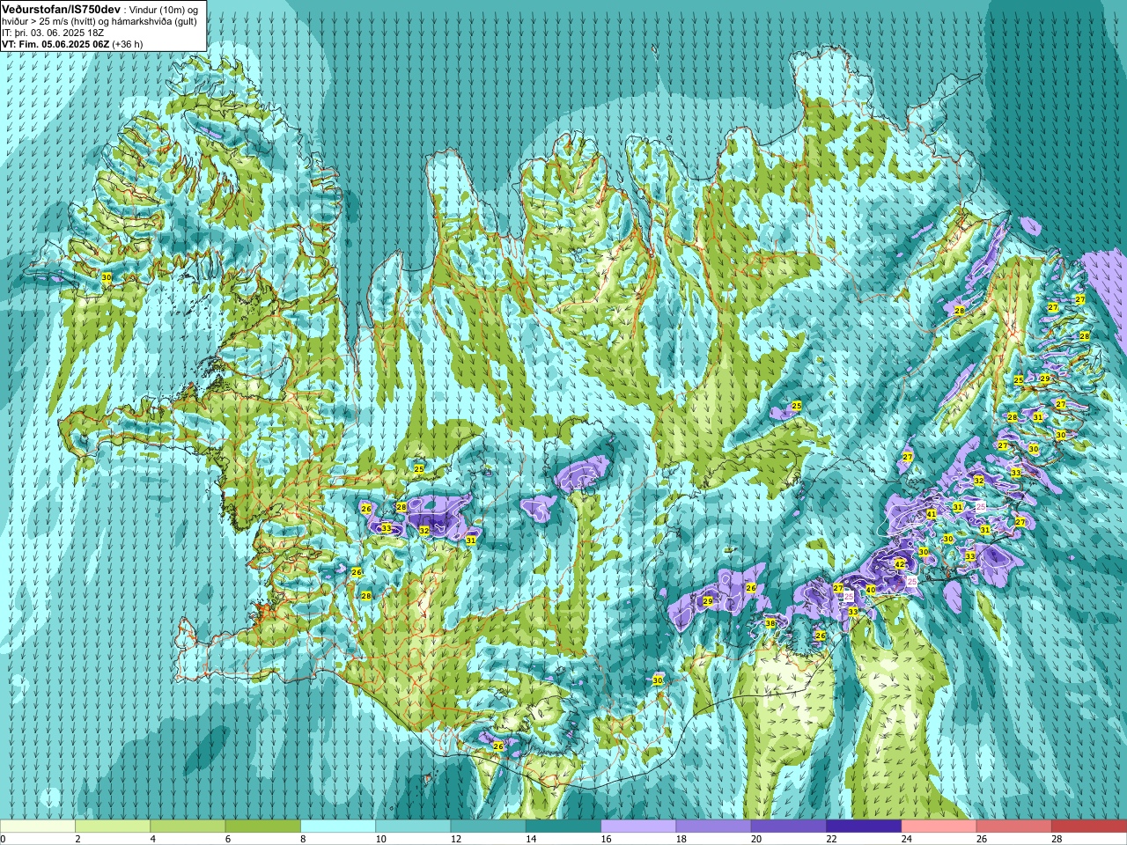Click the yellow "30" gust label in the Westfjords
This screenshot has height=845, width=1127.
tap(107, 277)
